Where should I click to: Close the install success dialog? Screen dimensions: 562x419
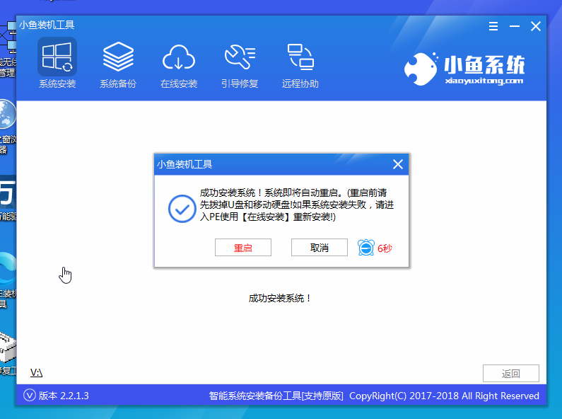[398, 164]
